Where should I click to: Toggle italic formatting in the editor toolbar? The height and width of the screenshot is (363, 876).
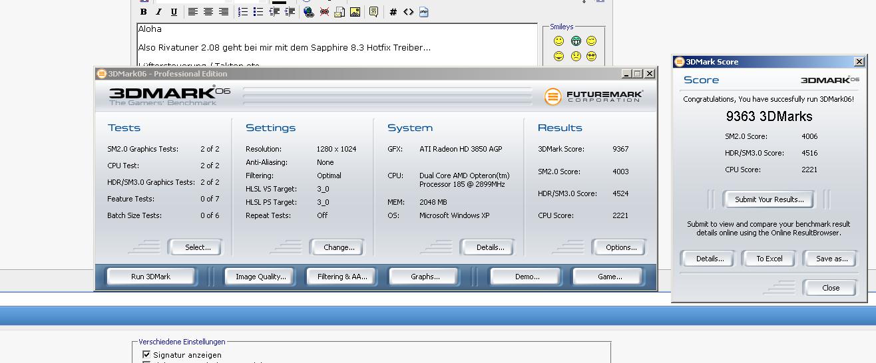tap(158, 12)
